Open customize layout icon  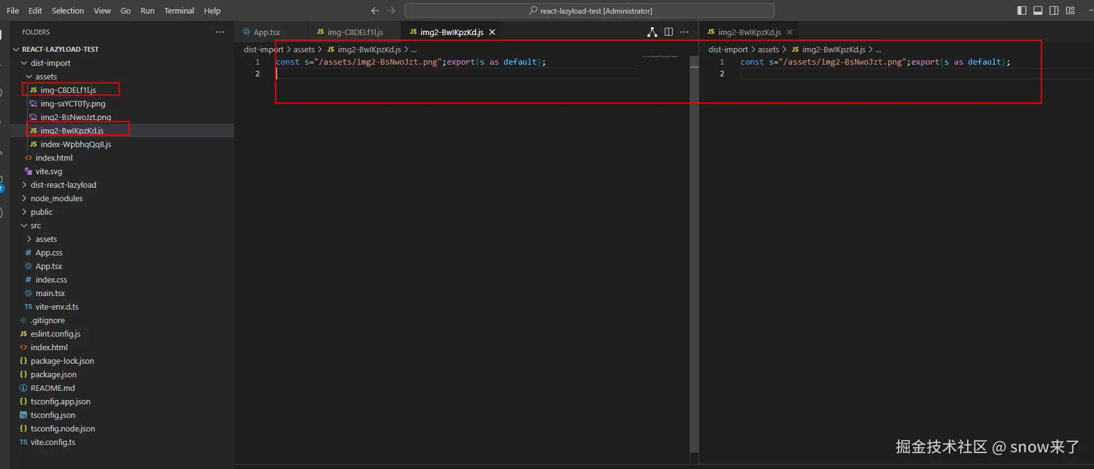coord(1071,10)
